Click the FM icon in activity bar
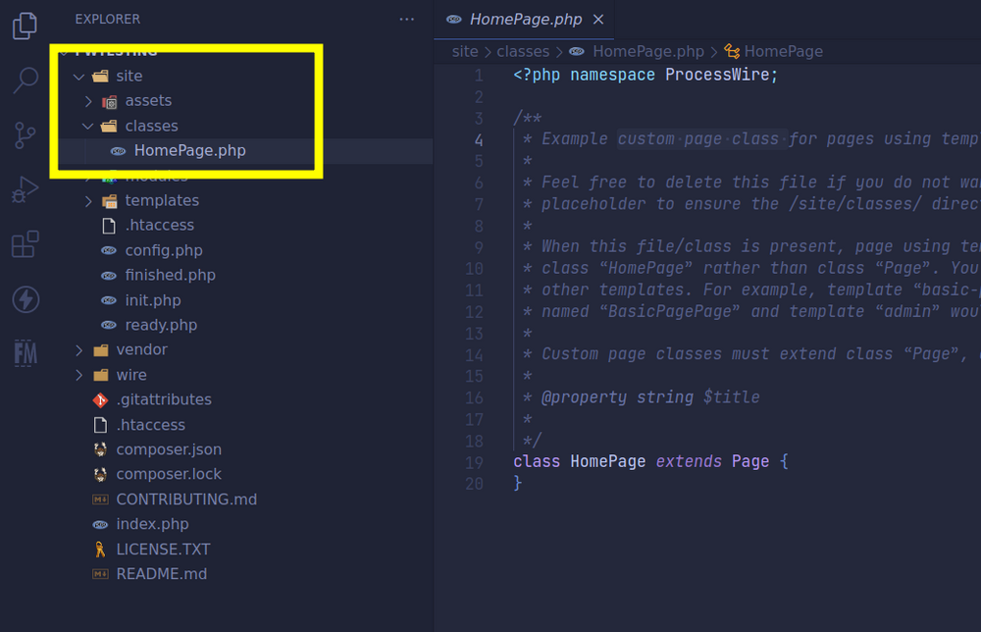 point(26,353)
